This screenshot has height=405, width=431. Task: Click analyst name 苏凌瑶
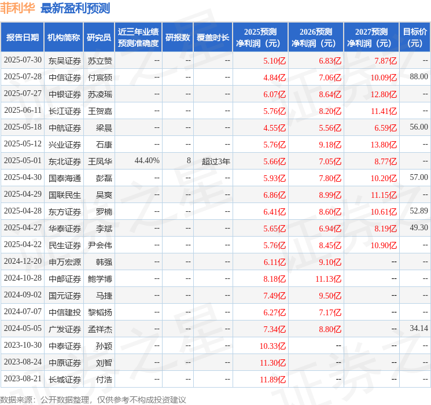click(100, 94)
